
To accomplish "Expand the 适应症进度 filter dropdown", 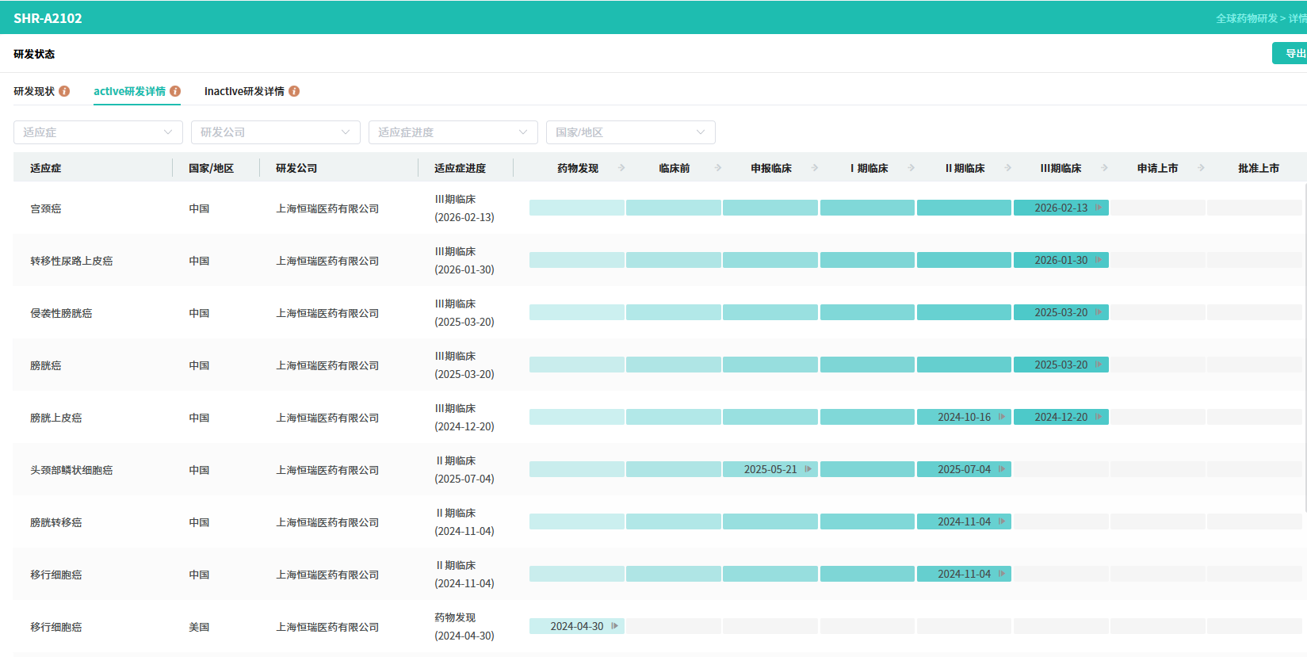I will click(453, 132).
